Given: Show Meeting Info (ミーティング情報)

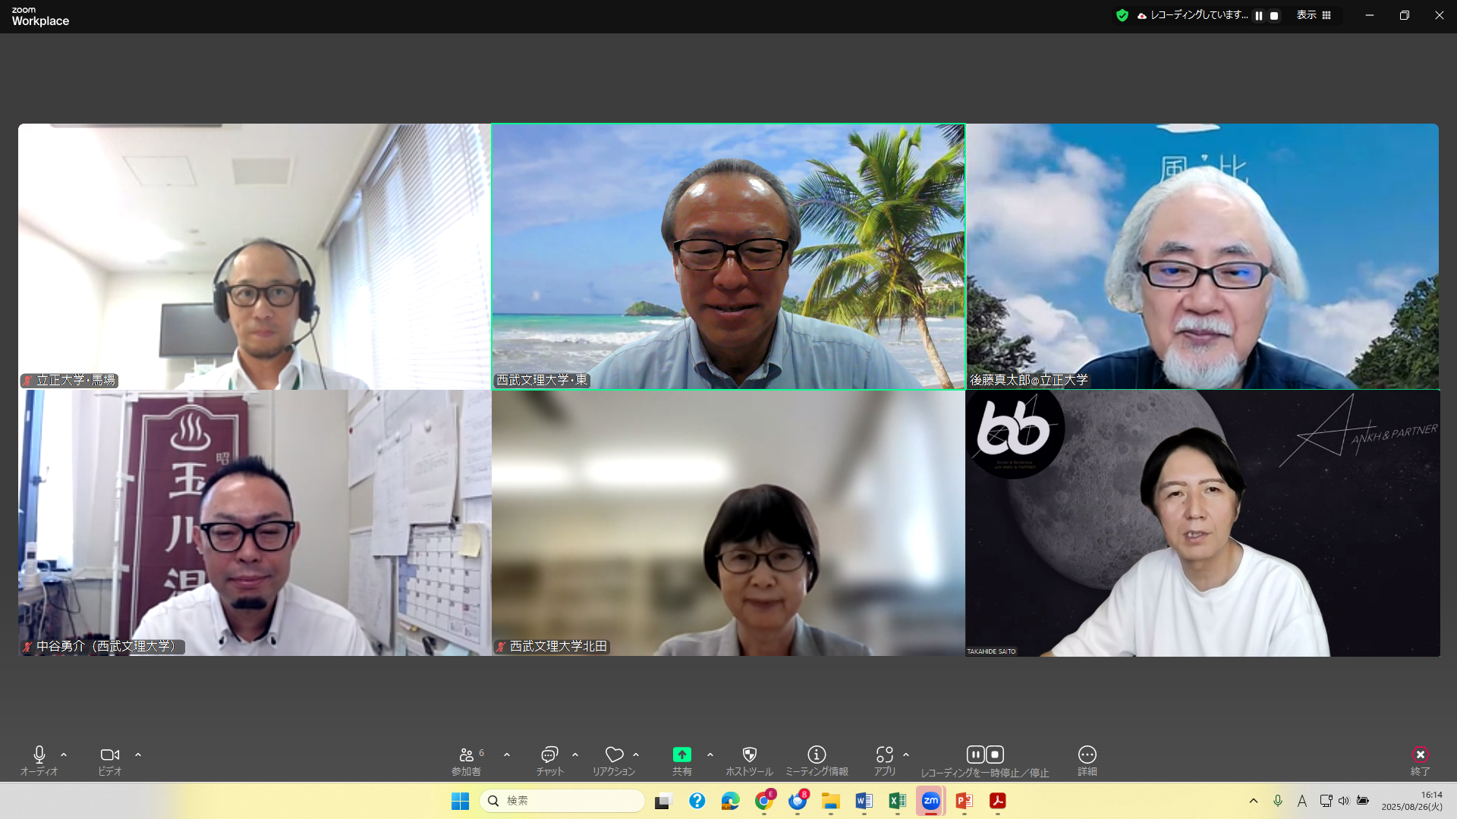Looking at the screenshot, I should click(x=817, y=755).
